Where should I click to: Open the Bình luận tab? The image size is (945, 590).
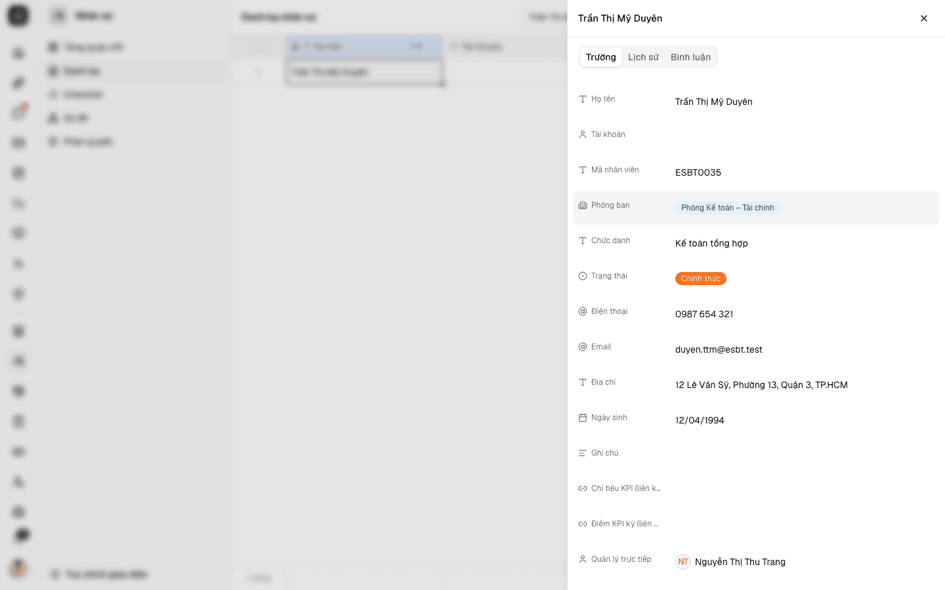[690, 57]
